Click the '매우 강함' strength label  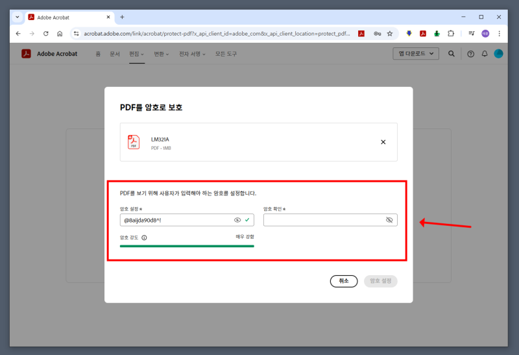245,237
